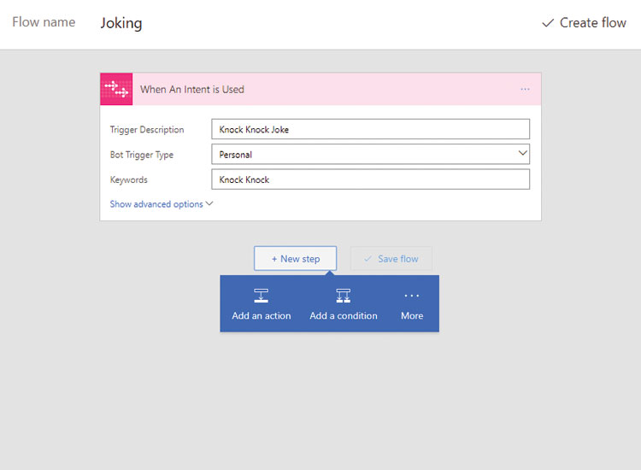Viewport: 641px width, 470px height.
Task: Expand Show advanced options
Action: coord(162,204)
